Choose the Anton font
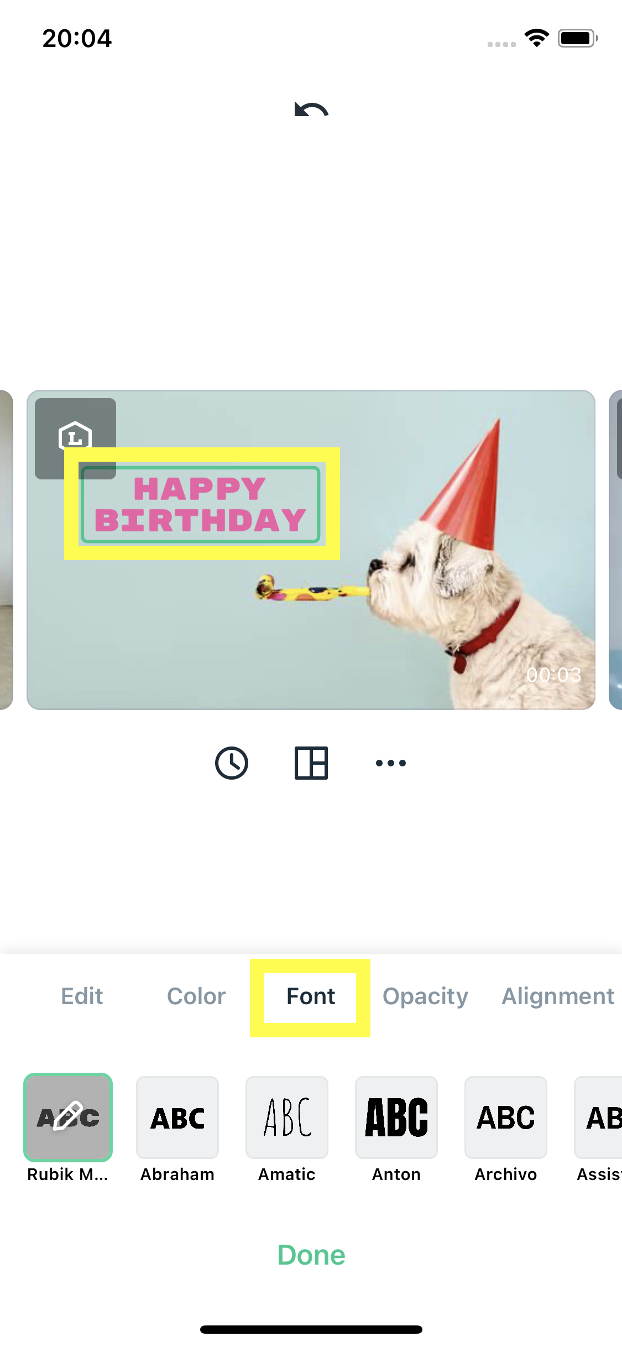The width and height of the screenshot is (622, 1347). [x=396, y=1117]
